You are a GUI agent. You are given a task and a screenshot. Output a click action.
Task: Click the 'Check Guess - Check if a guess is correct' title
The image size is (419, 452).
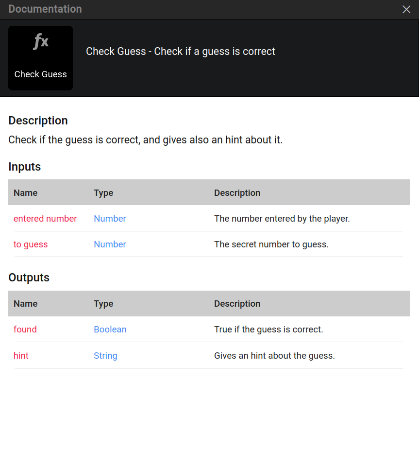coord(181,52)
